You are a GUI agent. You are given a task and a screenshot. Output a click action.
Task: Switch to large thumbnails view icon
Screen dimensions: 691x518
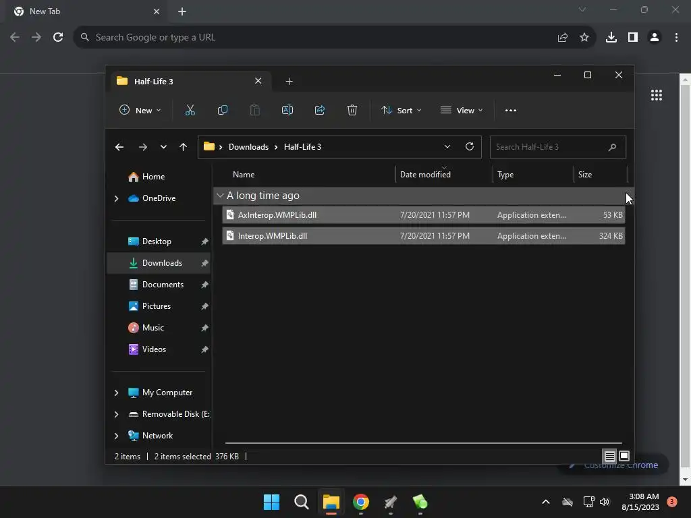[624, 456]
